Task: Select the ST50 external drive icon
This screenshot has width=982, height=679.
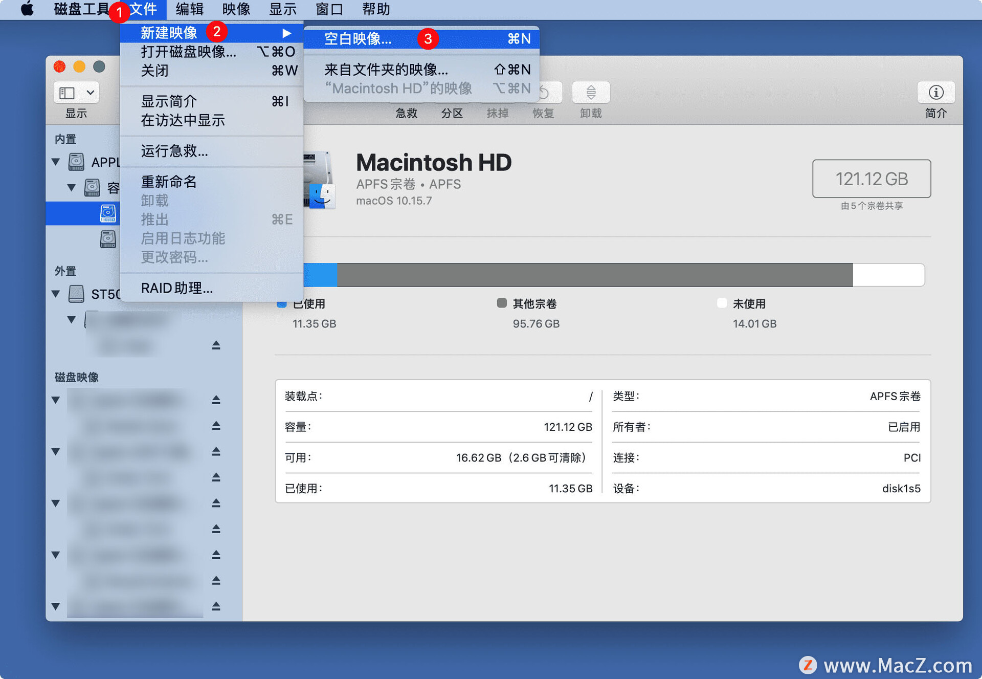Action: point(76,294)
